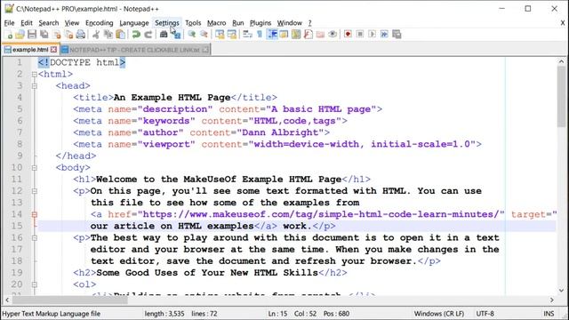Collapse the anchor fold on line 14

(x=35, y=214)
